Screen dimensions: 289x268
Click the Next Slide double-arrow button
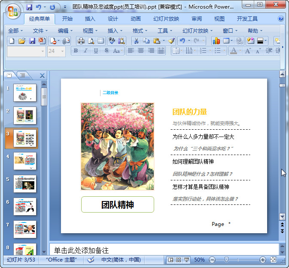click(282, 231)
